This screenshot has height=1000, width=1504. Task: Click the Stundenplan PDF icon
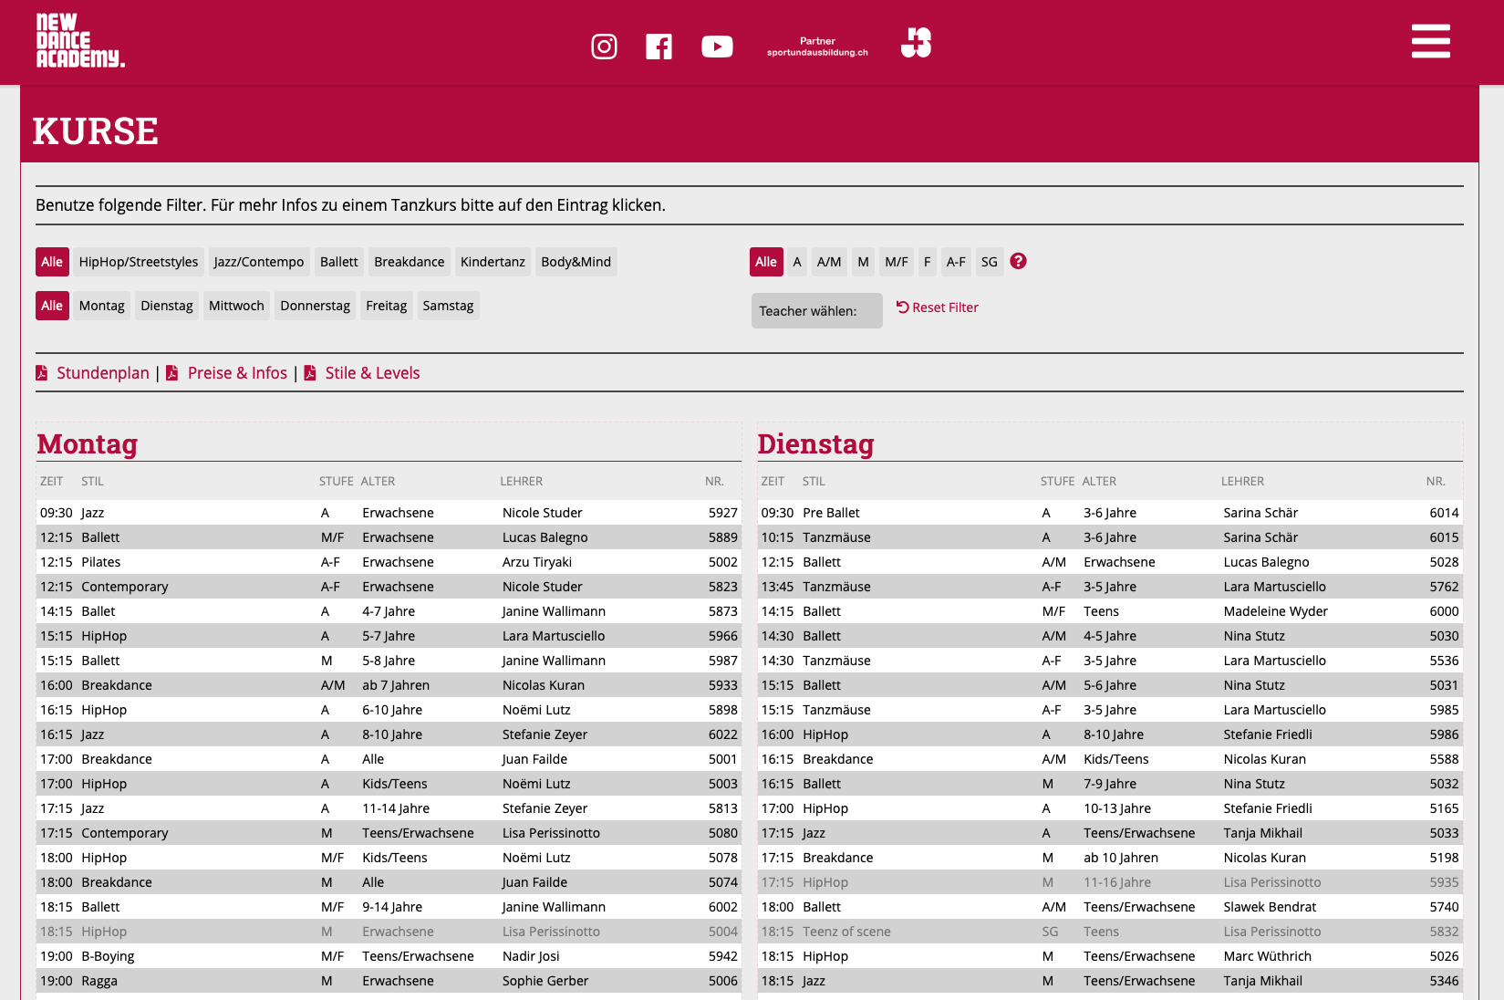(42, 373)
